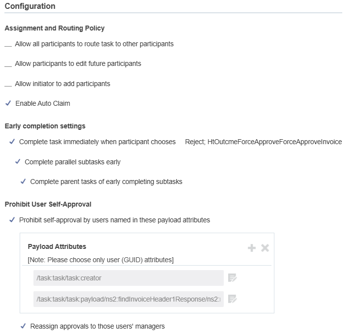Turn off 'Prohibit self-approval by users' option
358x335 pixels.
click(12, 220)
